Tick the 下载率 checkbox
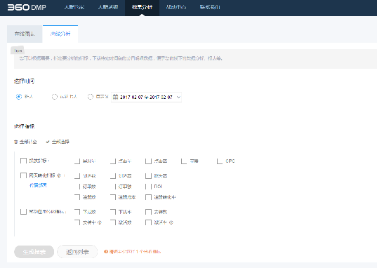 113,212
